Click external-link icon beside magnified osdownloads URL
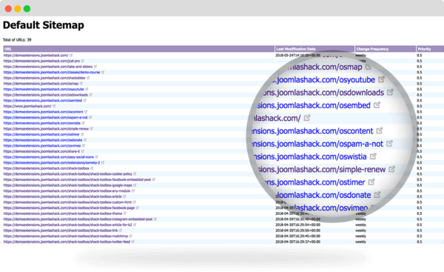This screenshot has width=444, height=272. coord(391,92)
